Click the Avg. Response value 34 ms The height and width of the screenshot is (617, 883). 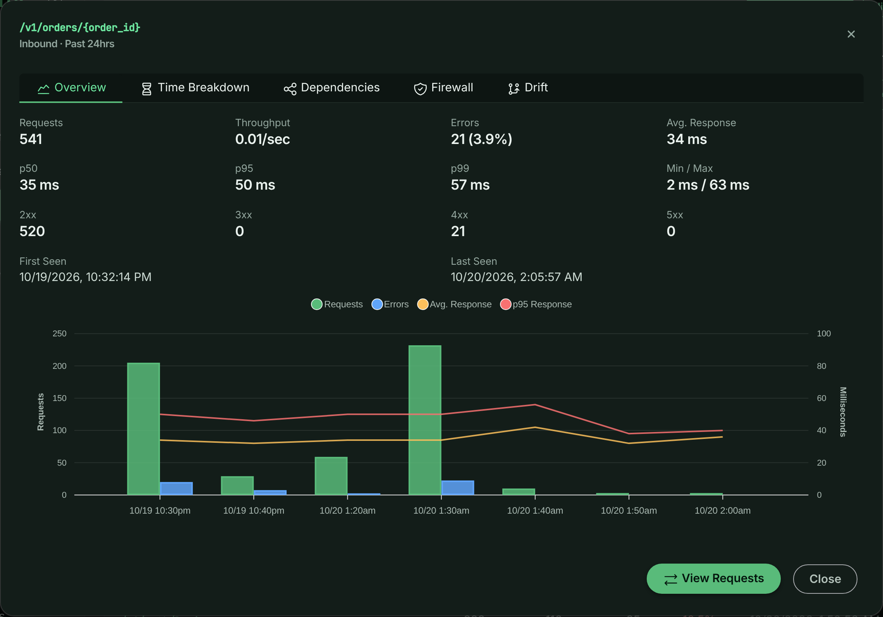click(x=687, y=139)
